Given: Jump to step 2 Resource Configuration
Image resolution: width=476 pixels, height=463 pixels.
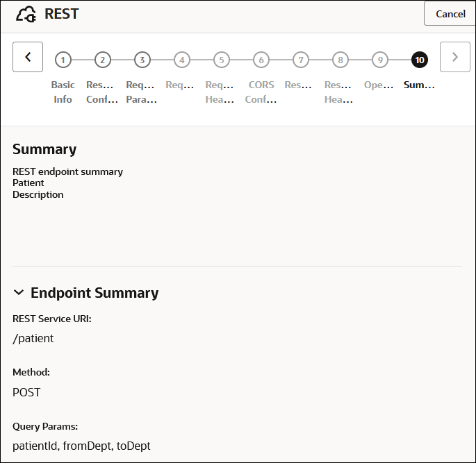Looking at the screenshot, I should tap(103, 60).
